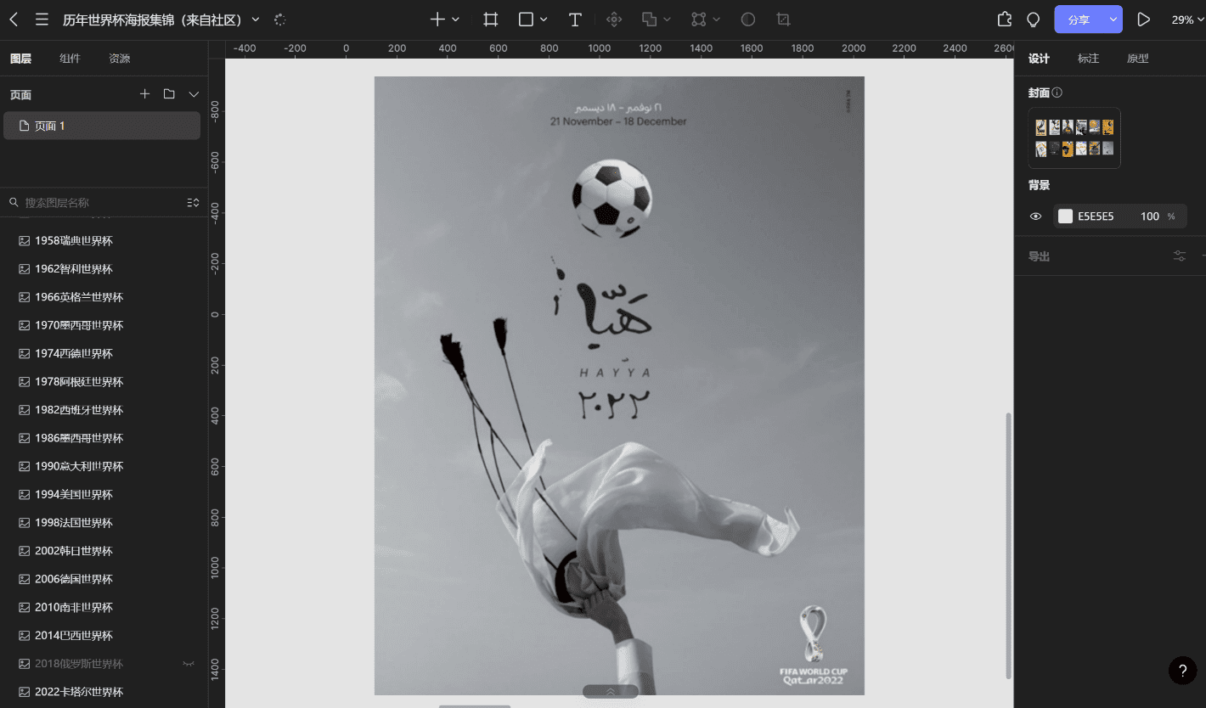1206x708 pixels.
Task: Expand the boolean operations dropdown arrow
Action: tap(668, 20)
